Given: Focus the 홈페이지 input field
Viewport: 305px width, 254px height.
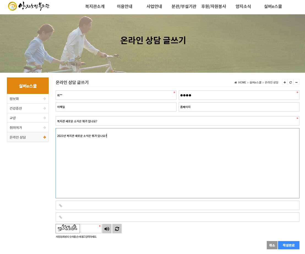Looking at the screenshot, I should (x=239, y=107).
